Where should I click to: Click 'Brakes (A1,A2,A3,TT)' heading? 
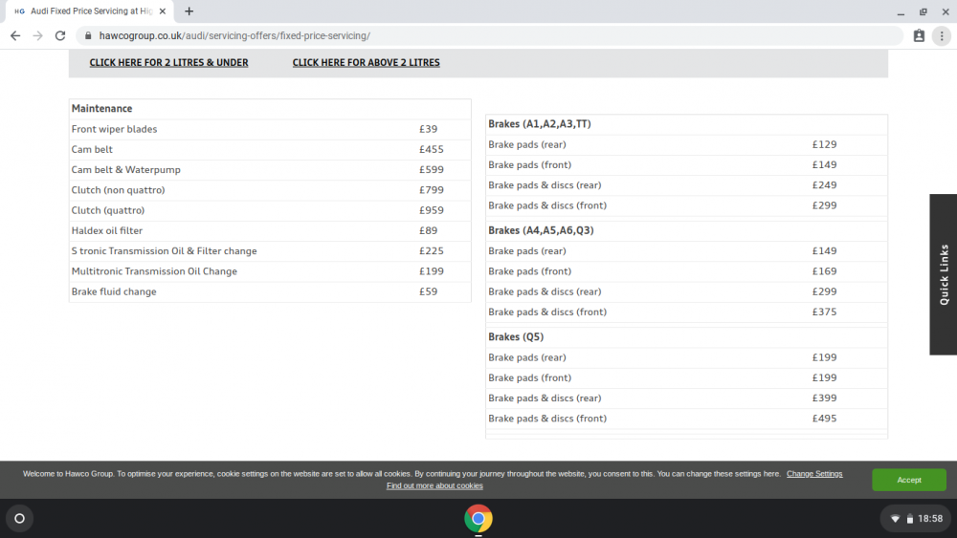(540, 124)
